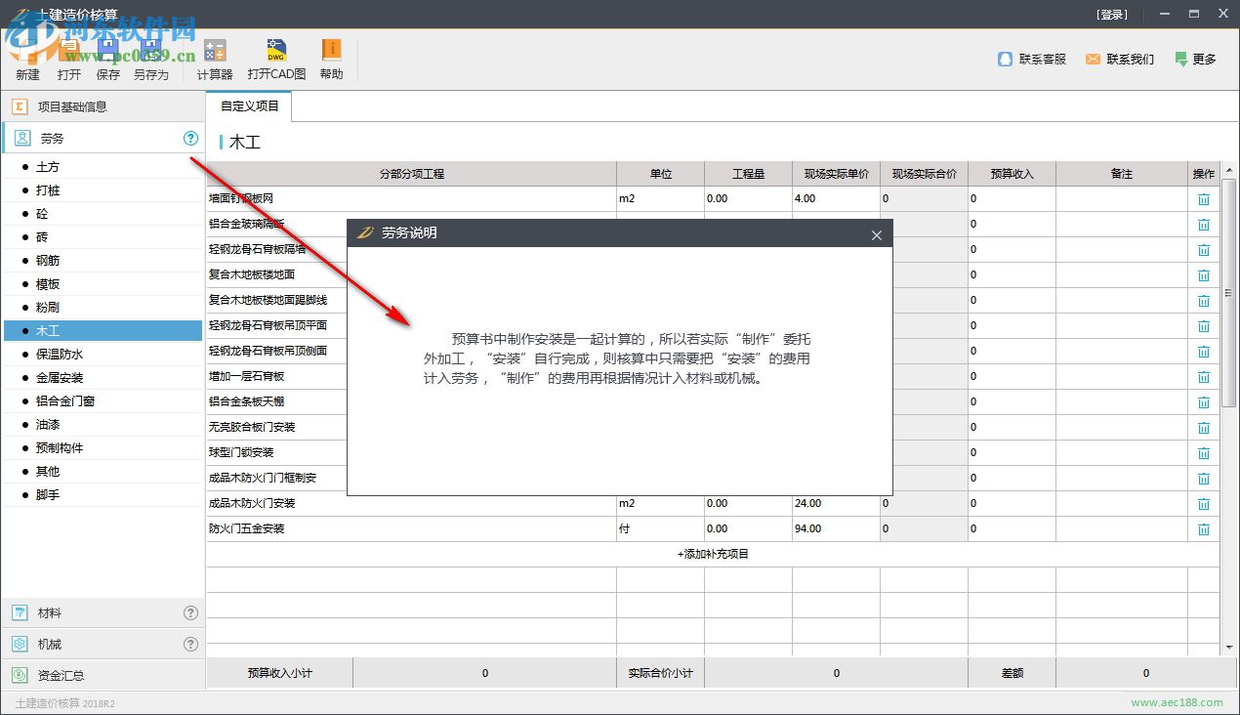Select 保温防水 in the labor list
This screenshot has width=1240, height=715.
60,355
